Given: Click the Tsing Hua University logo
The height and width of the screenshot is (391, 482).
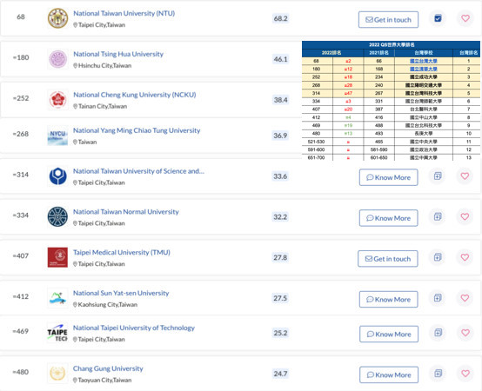Looking at the screenshot, I should tap(57, 59).
